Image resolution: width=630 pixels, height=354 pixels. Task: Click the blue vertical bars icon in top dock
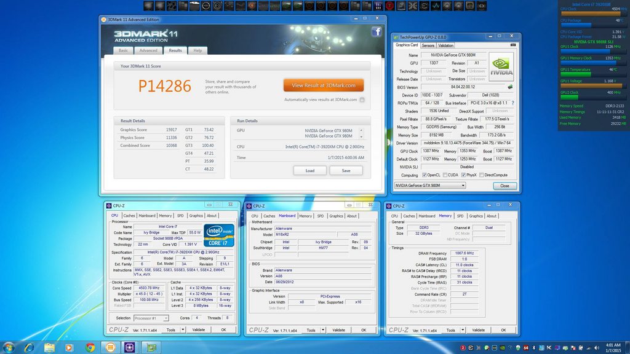tap(378, 6)
